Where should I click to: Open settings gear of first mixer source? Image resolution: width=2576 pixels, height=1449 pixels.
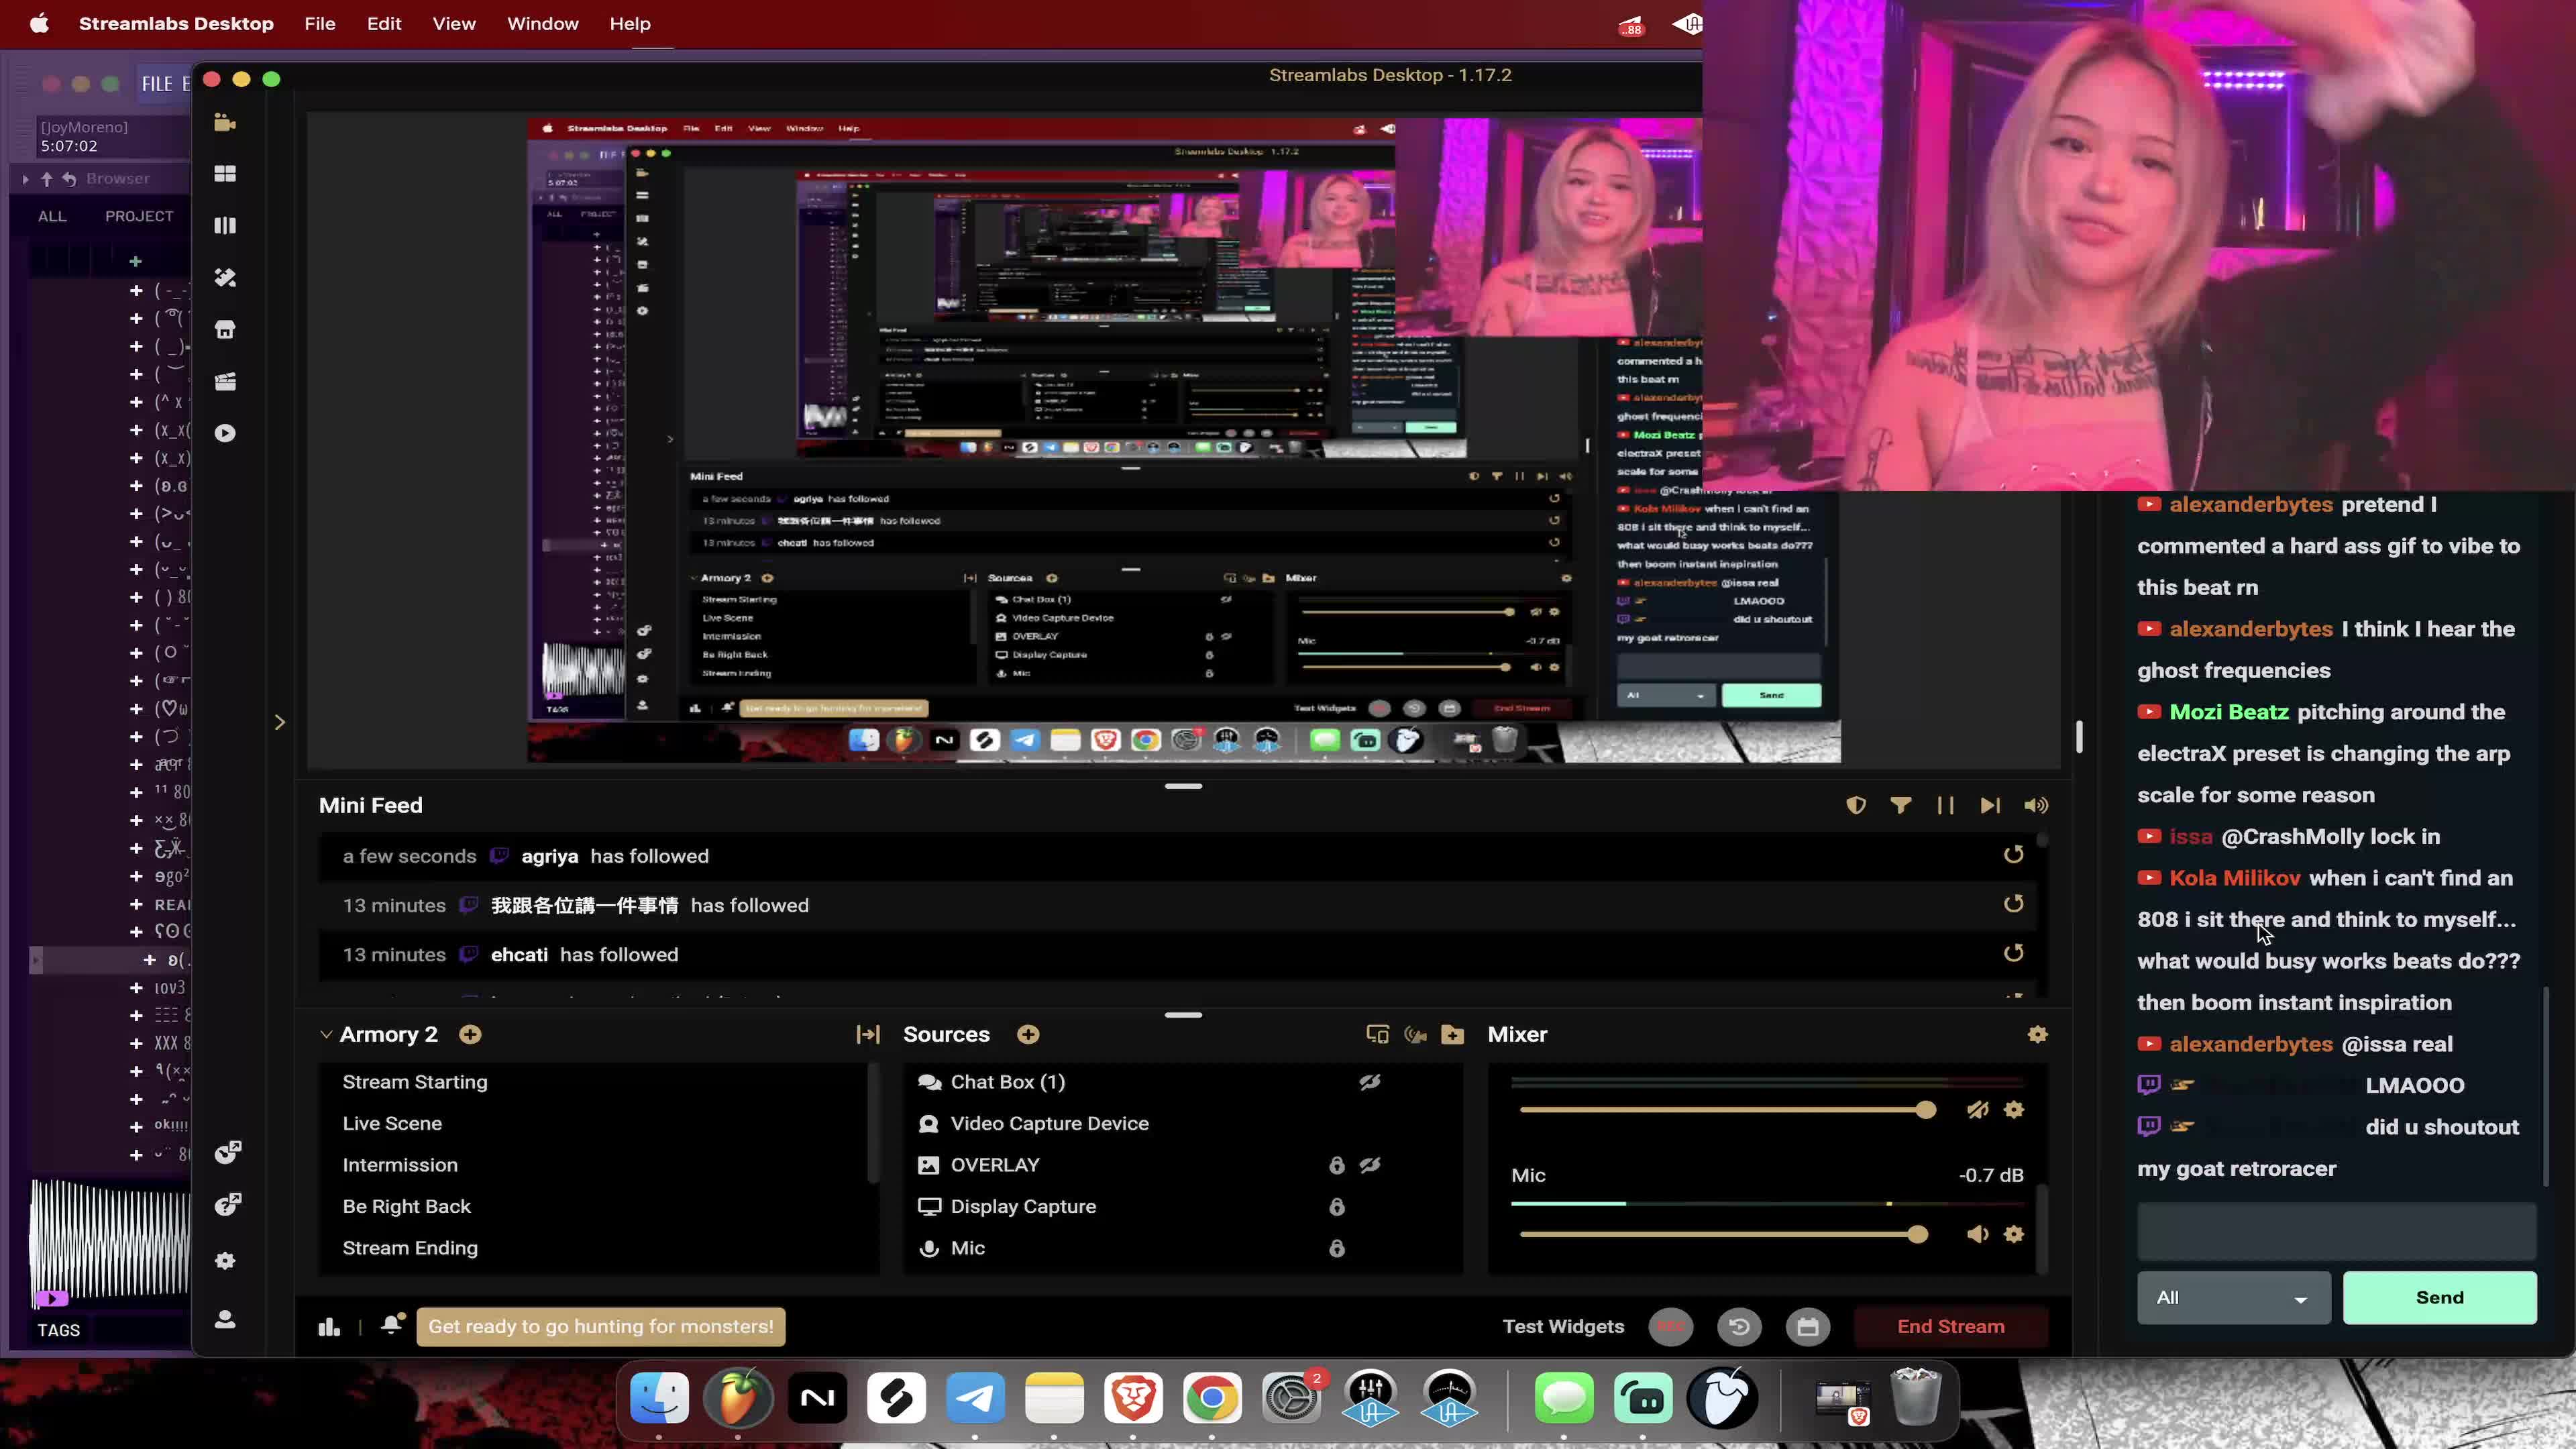pos(2014,1109)
